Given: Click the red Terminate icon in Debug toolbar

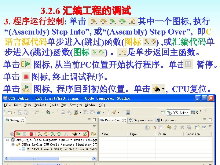Looking at the screenshot, I should (x=31, y=134).
